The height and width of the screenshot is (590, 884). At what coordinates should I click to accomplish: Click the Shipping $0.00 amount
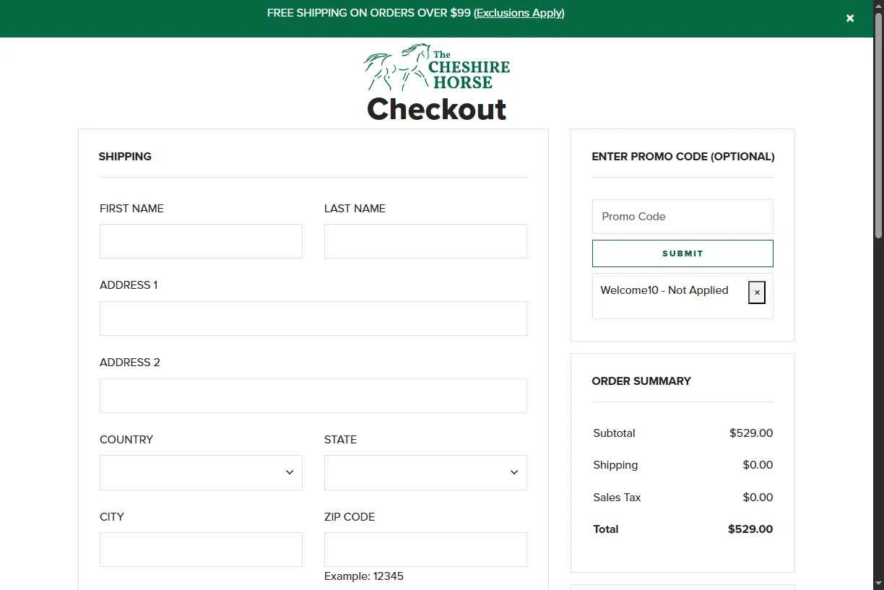(758, 465)
